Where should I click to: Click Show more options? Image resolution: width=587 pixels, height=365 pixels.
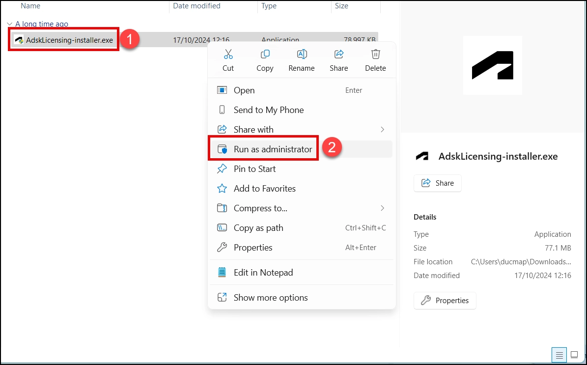(302, 298)
